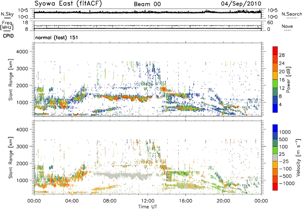The width and height of the screenshot is (302, 209).
Task: Click the velocity colorbar '500' value
Action: pyautogui.click(x=284, y=139)
